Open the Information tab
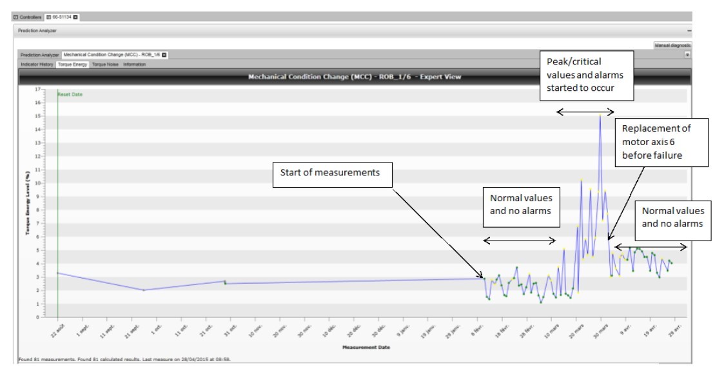Image resolution: width=715 pixels, height=376 pixels. tap(135, 64)
